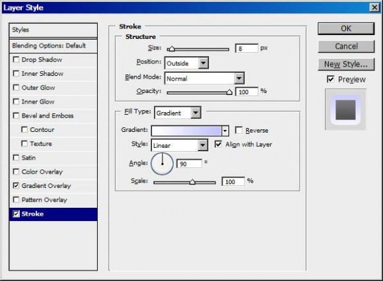Click the Opacity value field
Screen dimensions: 383x281
(x=246, y=92)
